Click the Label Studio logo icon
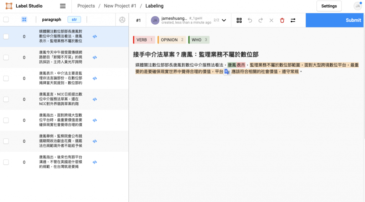 [9, 6]
